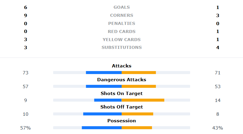Click the Possession heading
The width and height of the screenshot is (243, 134).
click(121, 121)
